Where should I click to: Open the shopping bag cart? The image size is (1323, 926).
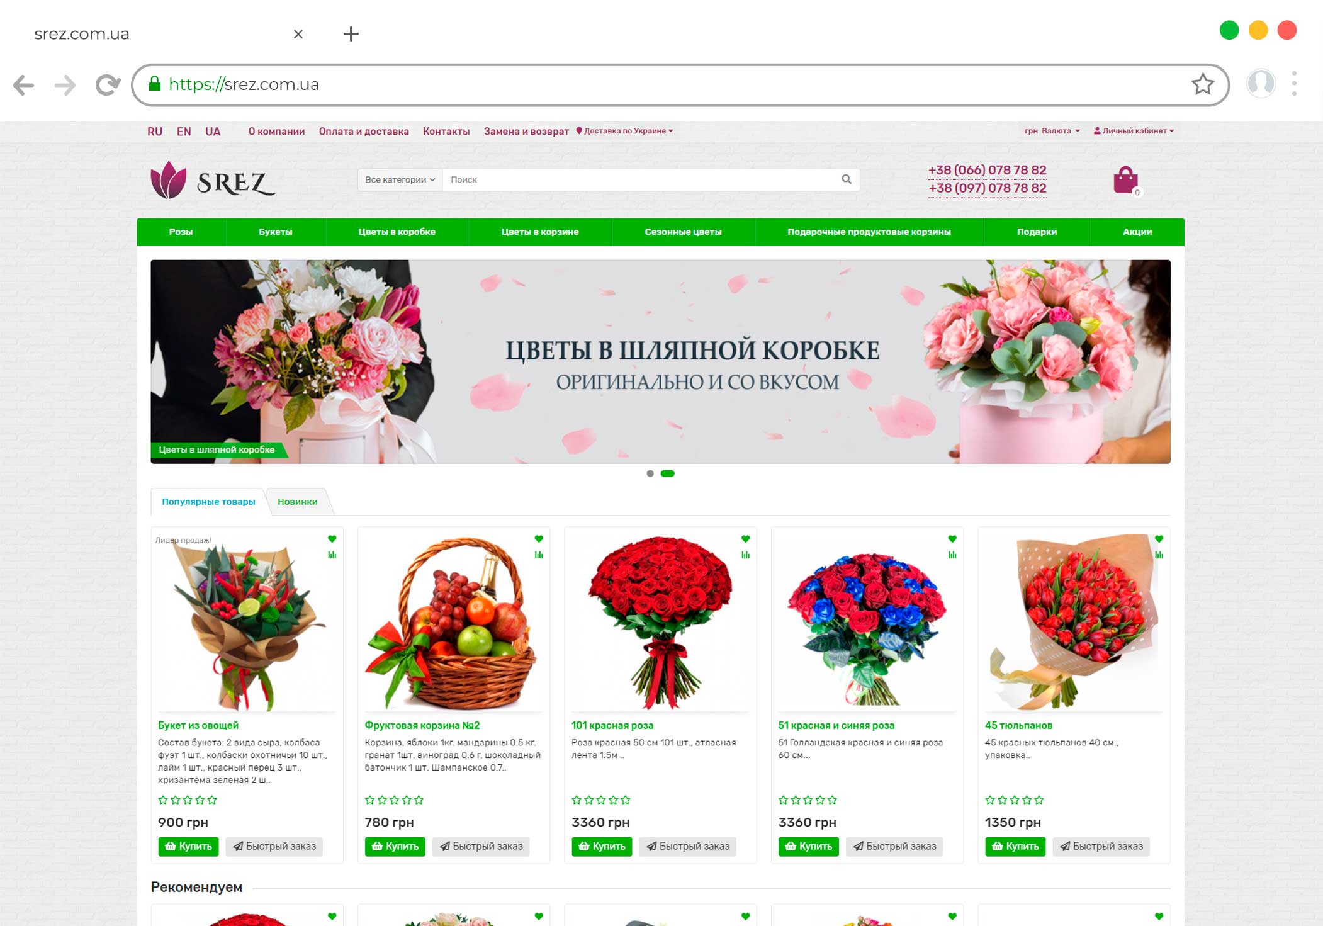[1126, 181]
